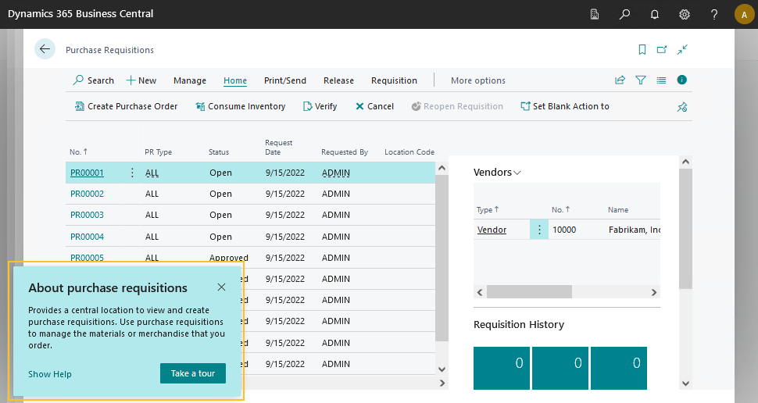The width and height of the screenshot is (758, 403).
Task: Click the Take a tour button
Action: 193,373
